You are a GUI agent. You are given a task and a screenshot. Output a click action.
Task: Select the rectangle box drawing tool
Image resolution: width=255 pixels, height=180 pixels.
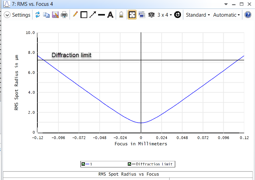[x=84, y=15]
